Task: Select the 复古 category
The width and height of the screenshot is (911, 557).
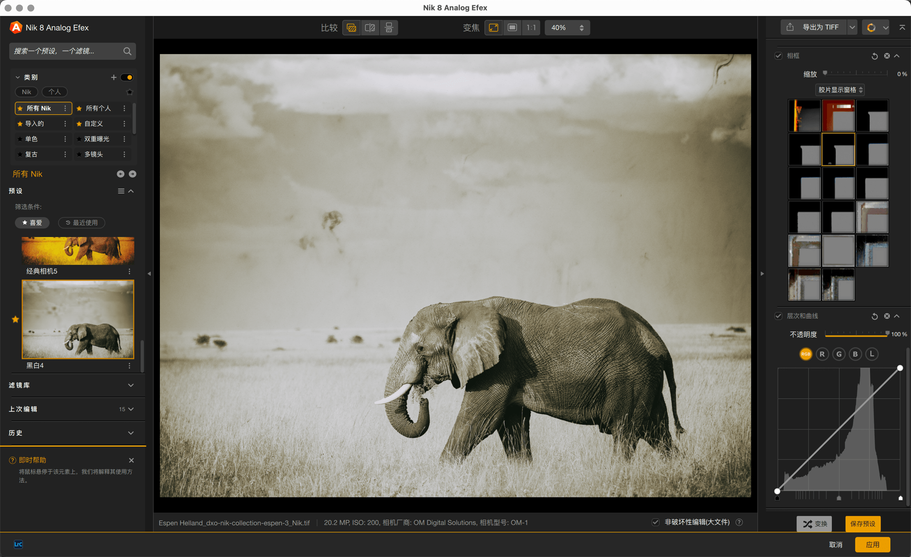Action: click(x=31, y=154)
